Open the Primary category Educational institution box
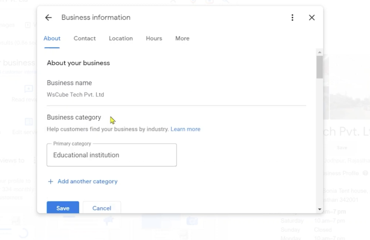The width and height of the screenshot is (370, 240). pos(112,155)
